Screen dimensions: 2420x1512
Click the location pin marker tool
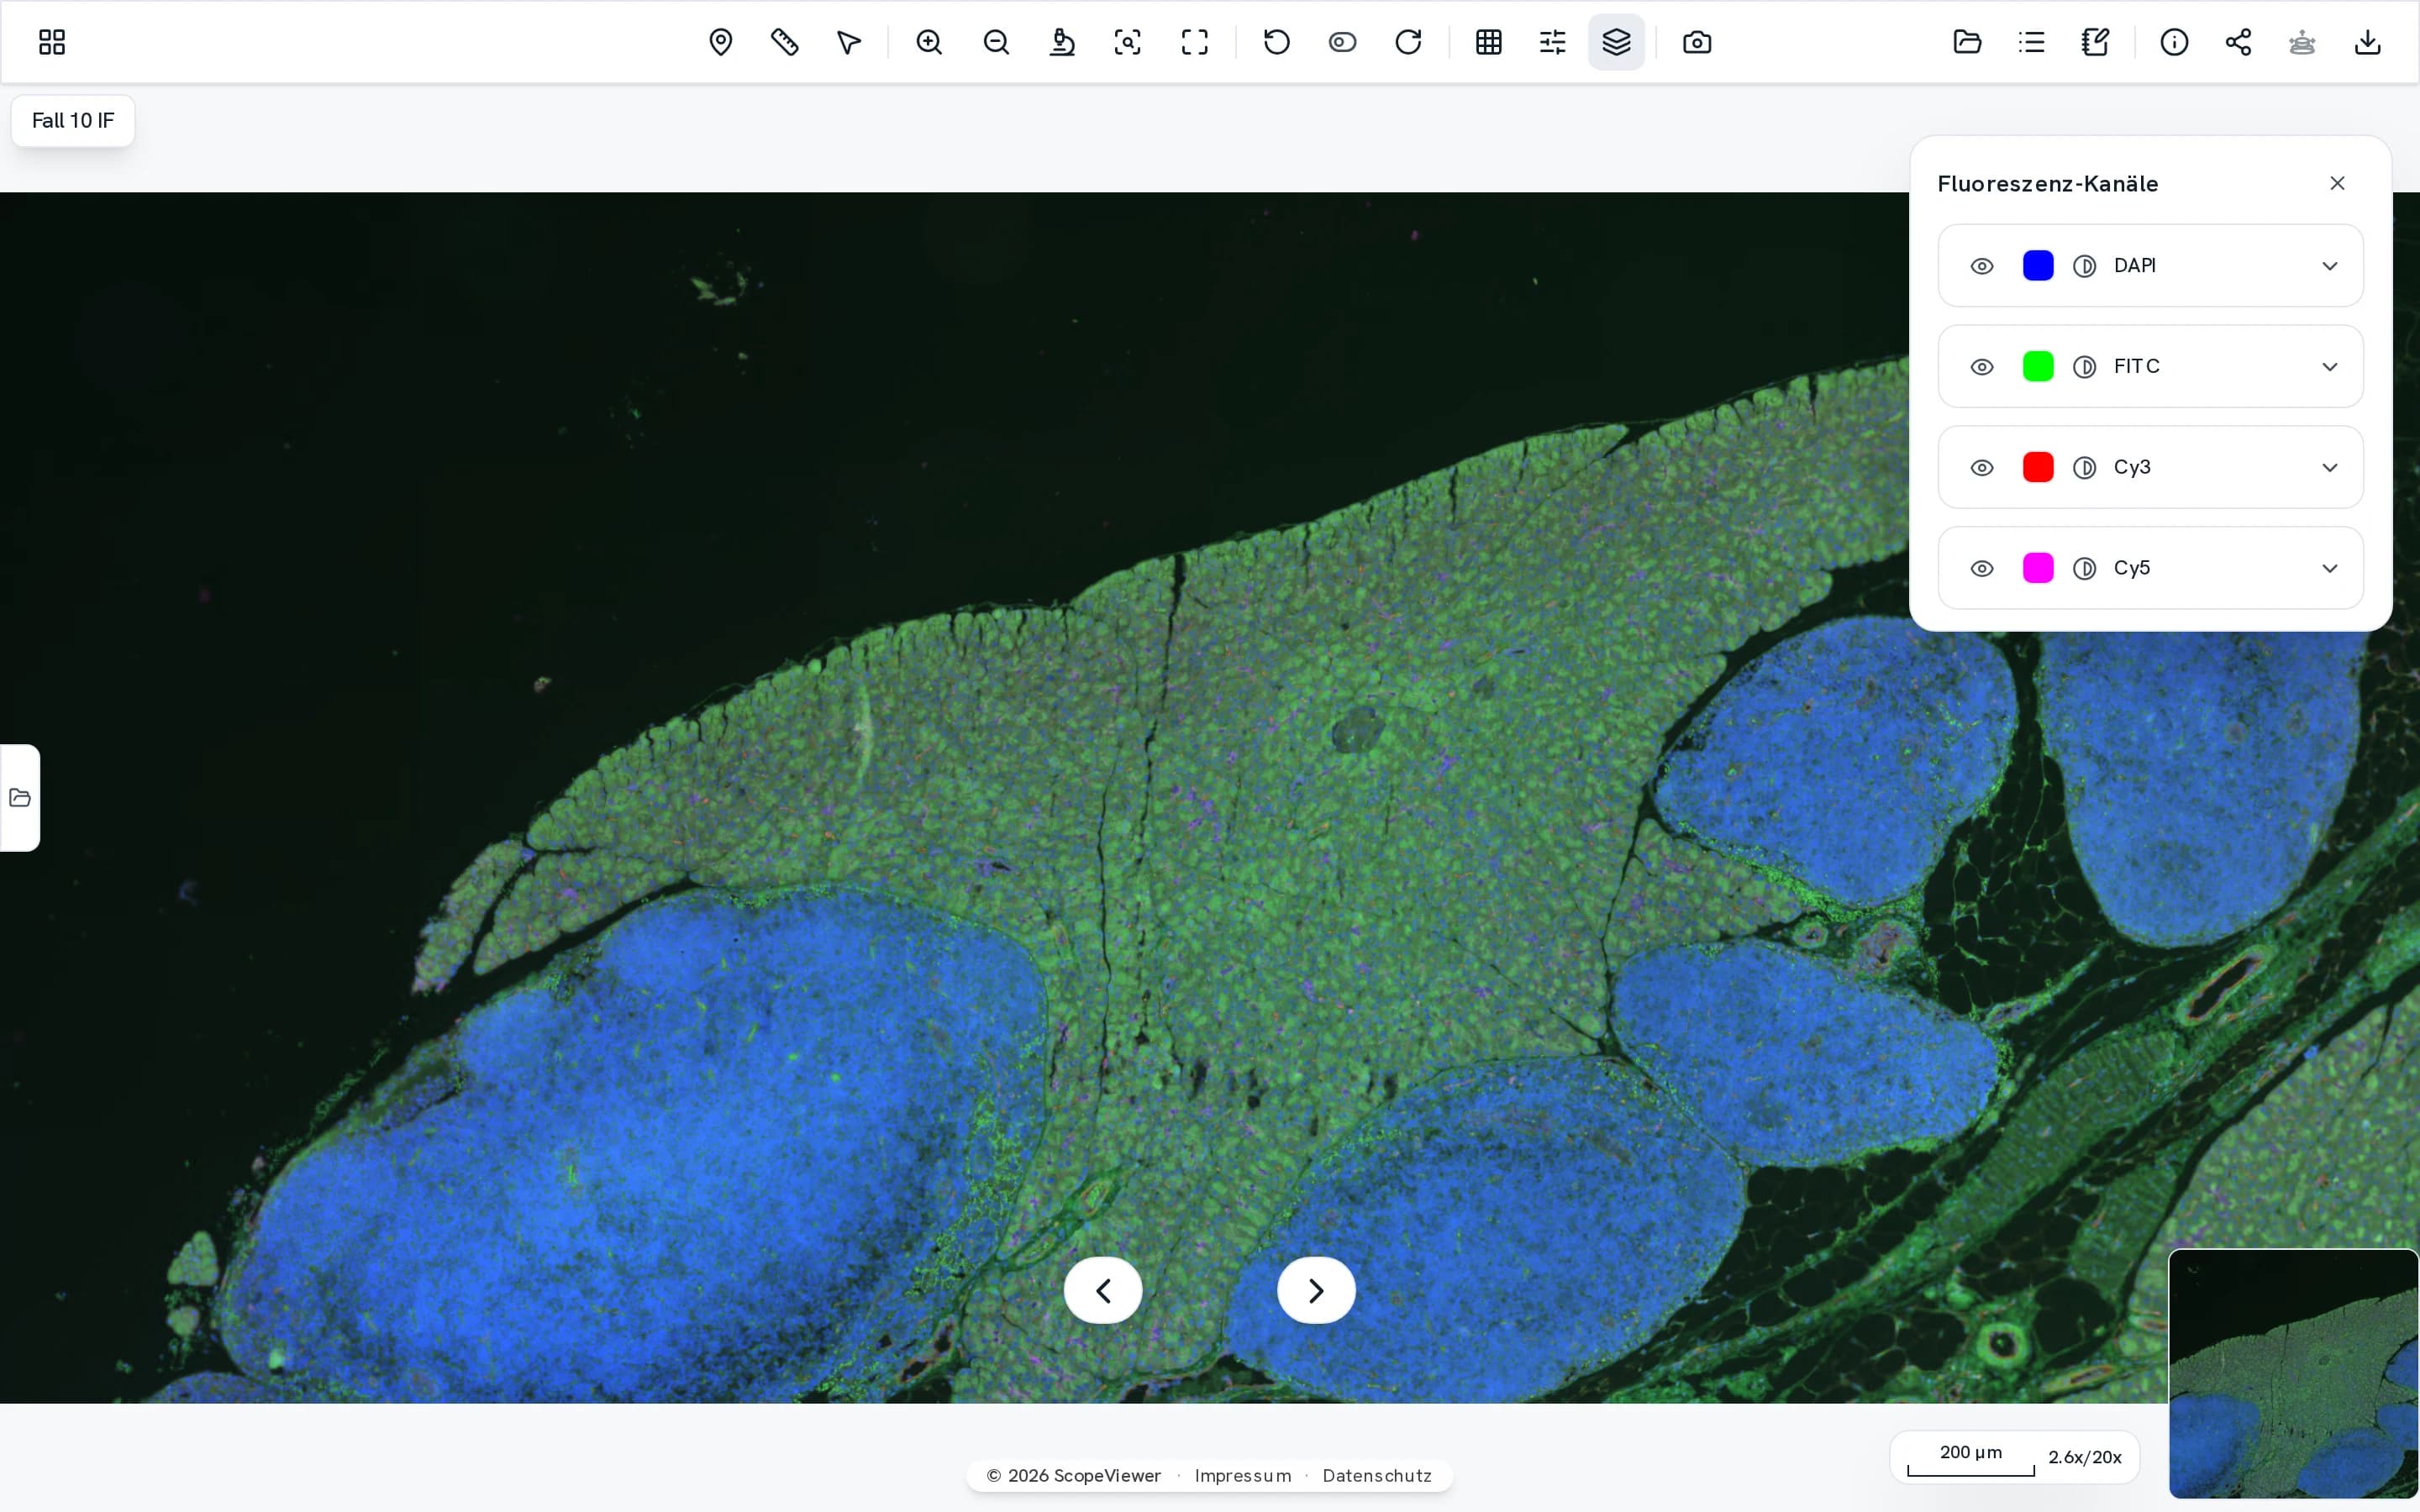(x=720, y=42)
